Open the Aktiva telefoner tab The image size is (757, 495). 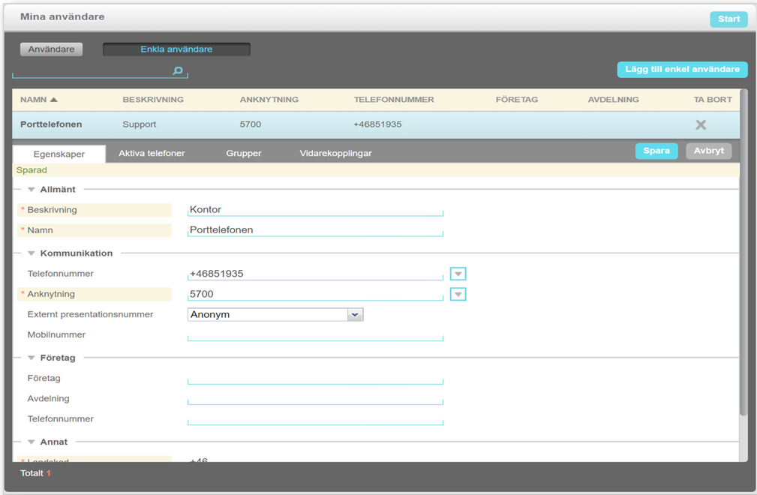152,154
